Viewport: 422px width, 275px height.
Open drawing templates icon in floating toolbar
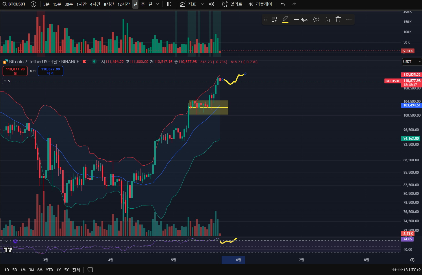click(x=274, y=19)
